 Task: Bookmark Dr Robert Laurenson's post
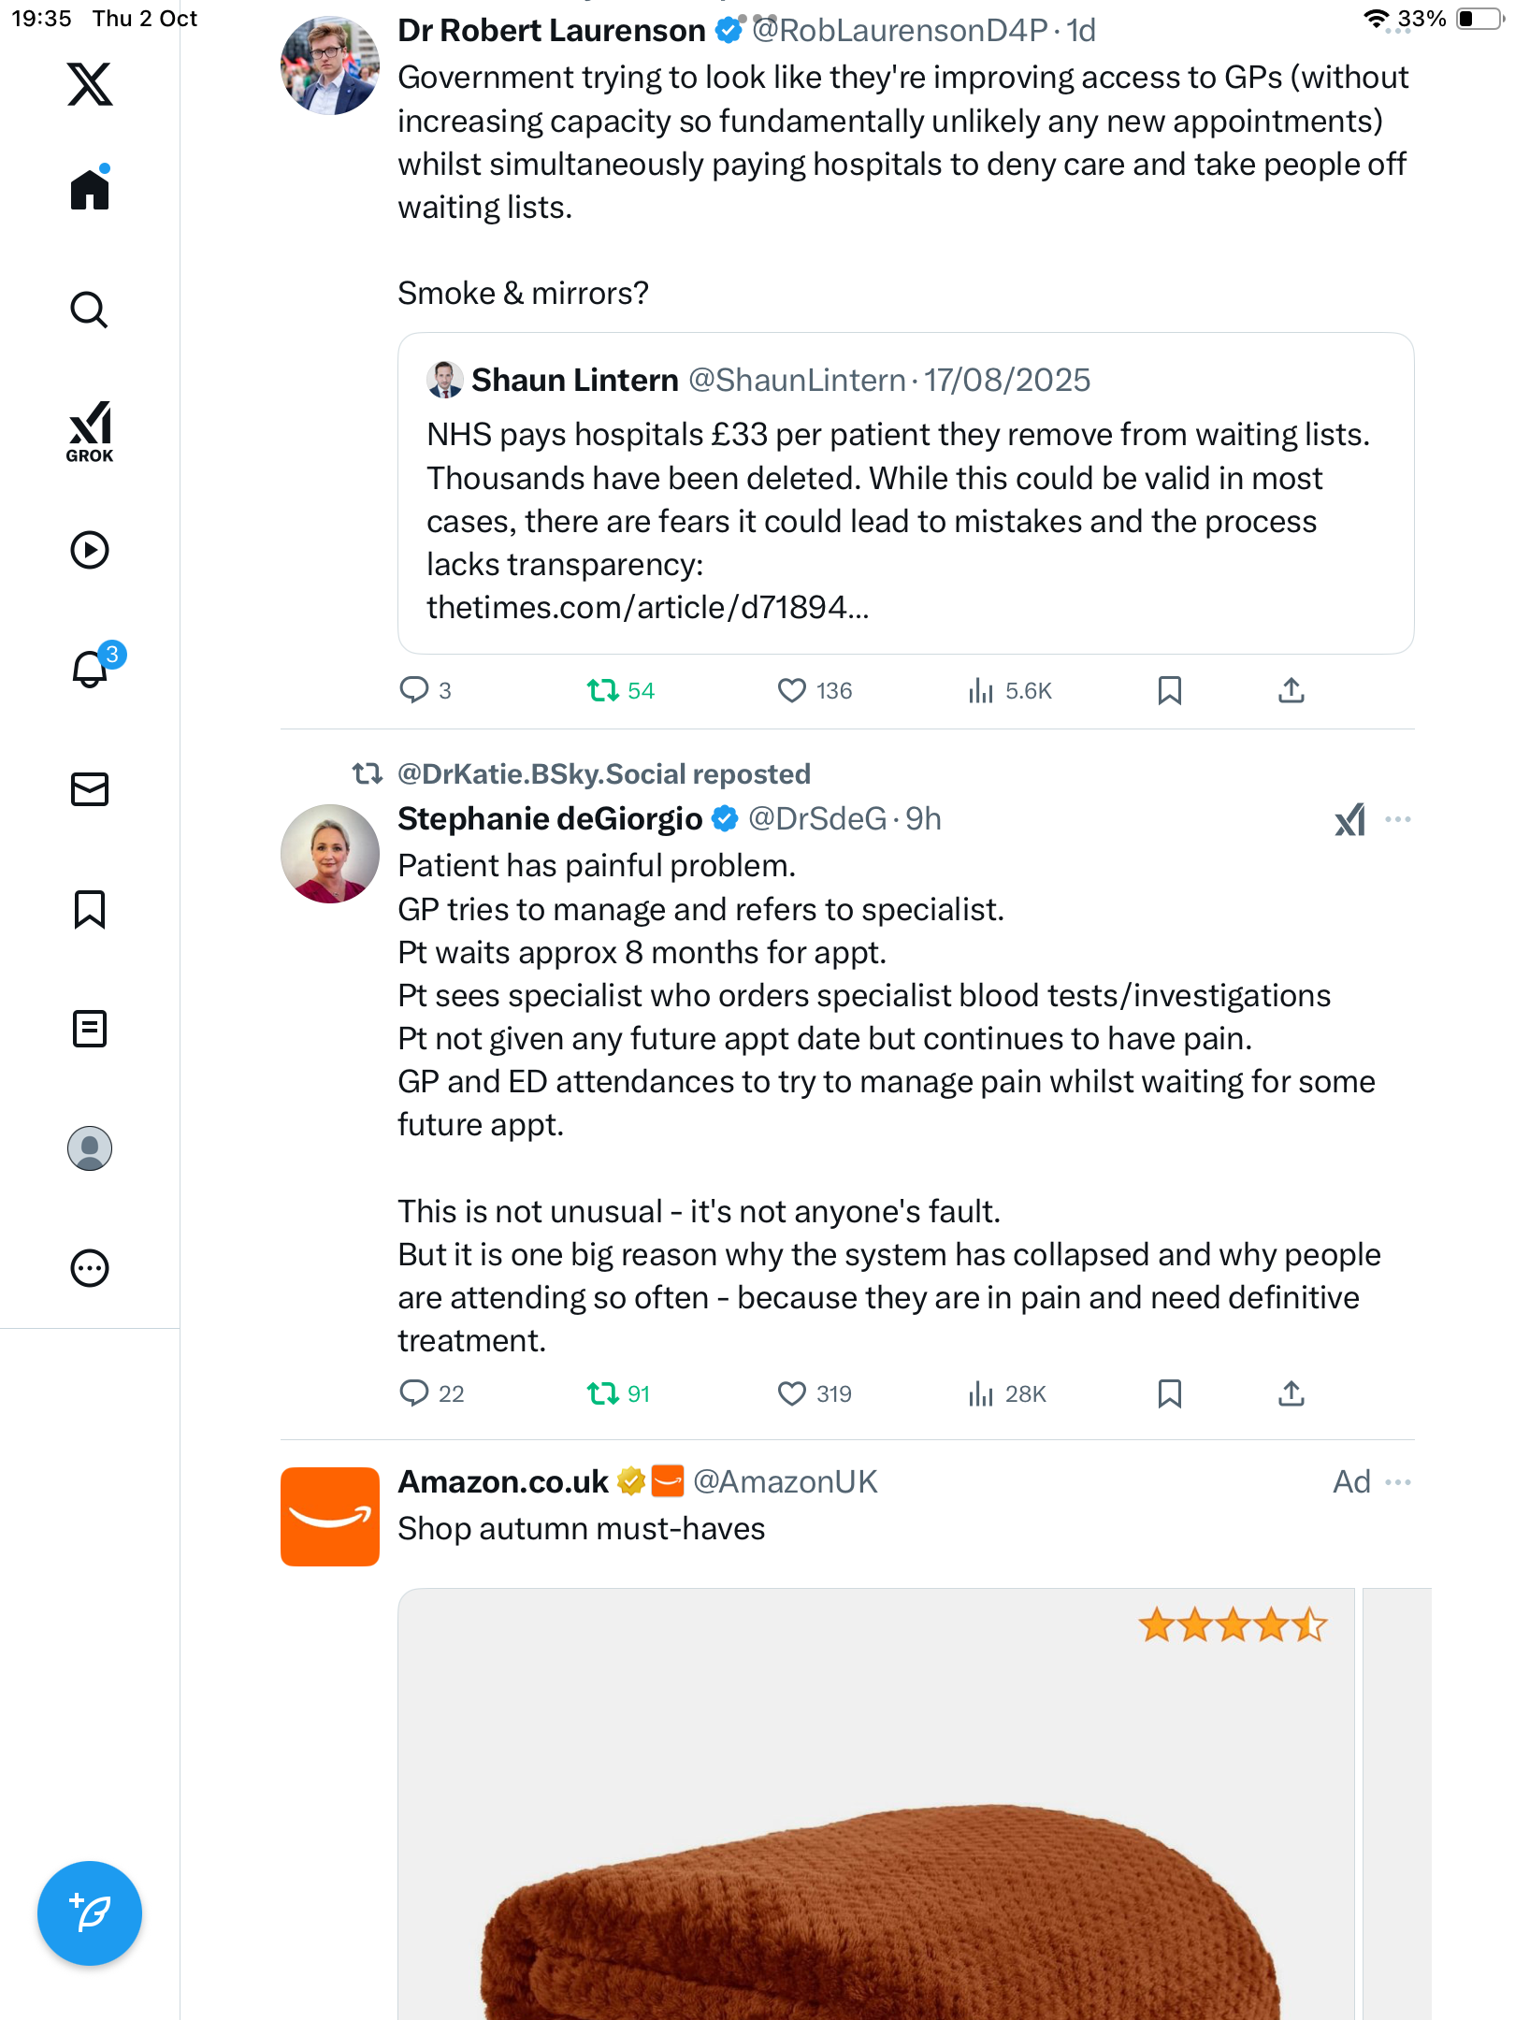pyautogui.click(x=1169, y=691)
